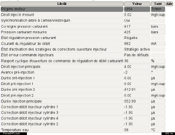This screenshot has height=135, width=175.
Task: Click the Valeur column header
Action: (x=137, y=4)
